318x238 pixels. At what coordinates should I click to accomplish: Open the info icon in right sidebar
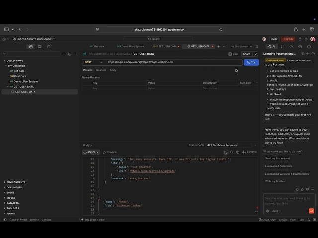[309, 47]
